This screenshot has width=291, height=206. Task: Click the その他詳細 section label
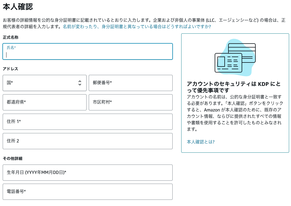(12, 158)
